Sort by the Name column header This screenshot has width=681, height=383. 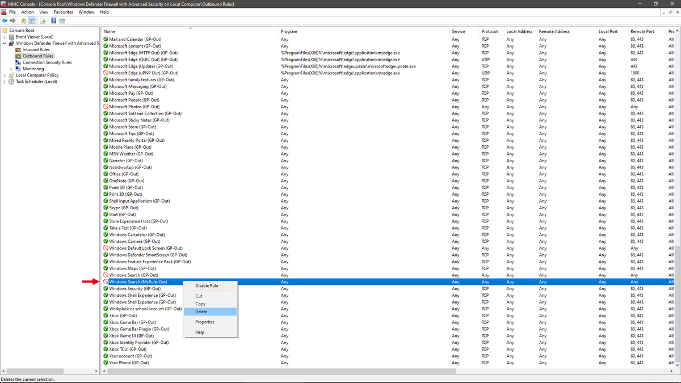[x=190, y=31]
